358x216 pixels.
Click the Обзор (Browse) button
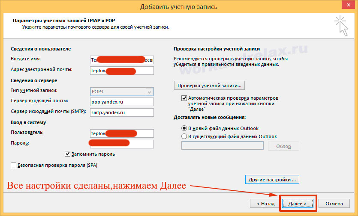click(283, 146)
